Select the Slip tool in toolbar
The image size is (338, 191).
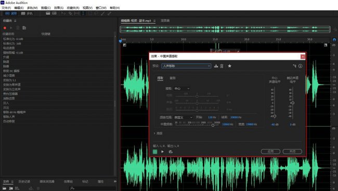coord(77,13)
